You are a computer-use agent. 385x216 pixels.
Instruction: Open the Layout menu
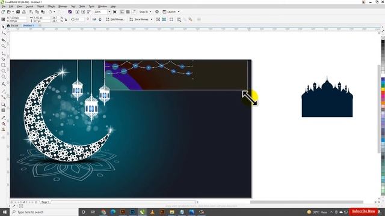pyautogui.click(x=29, y=7)
